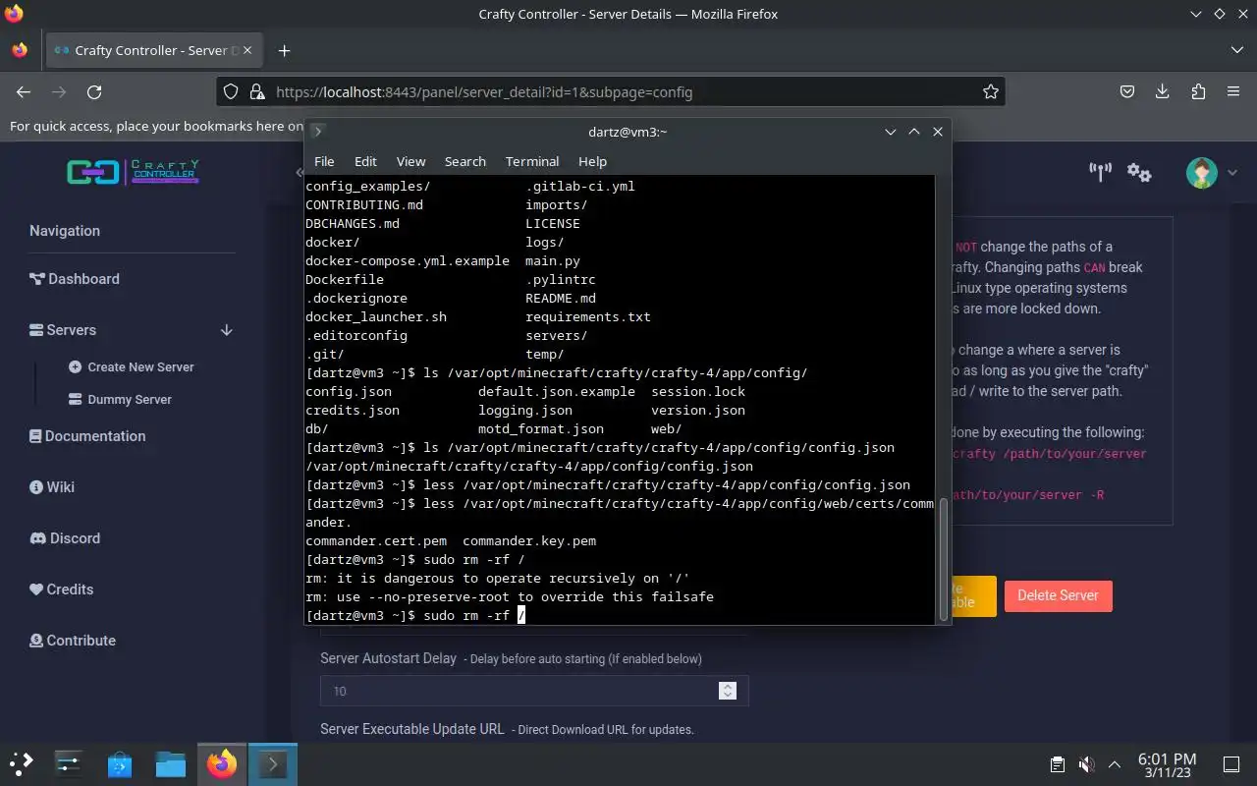Click the Crafty Controller logo
Image resolution: width=1257 pixels, height=786 pixels.
(x=133, y=173)
